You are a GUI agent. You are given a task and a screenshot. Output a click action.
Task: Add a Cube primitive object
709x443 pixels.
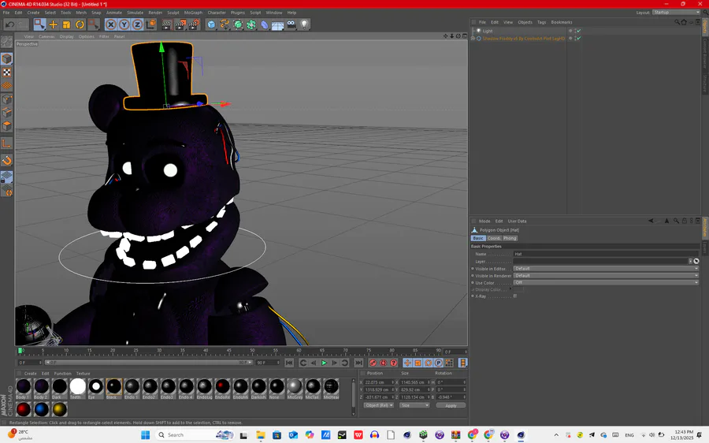coord(211,24)
